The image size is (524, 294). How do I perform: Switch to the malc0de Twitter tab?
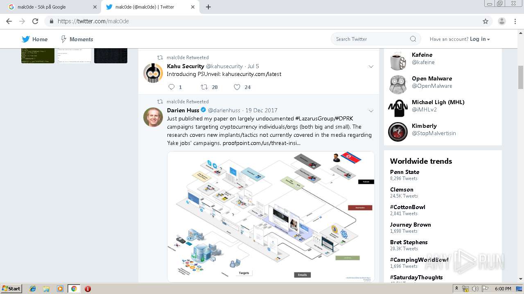click(150, 7)
